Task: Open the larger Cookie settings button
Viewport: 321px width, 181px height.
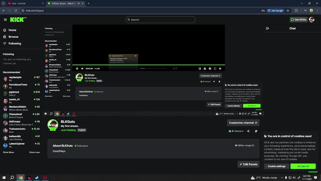Action: point(277,166)
